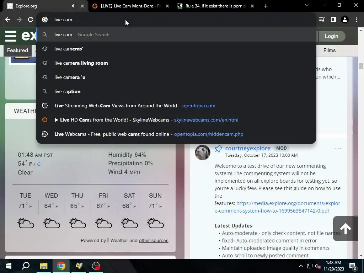Click the bee application taskbar icon

click(79, 266)
